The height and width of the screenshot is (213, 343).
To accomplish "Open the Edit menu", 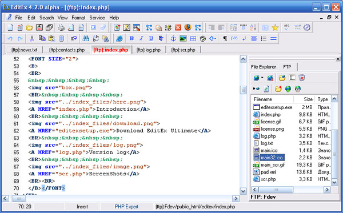I will (31, 18).
